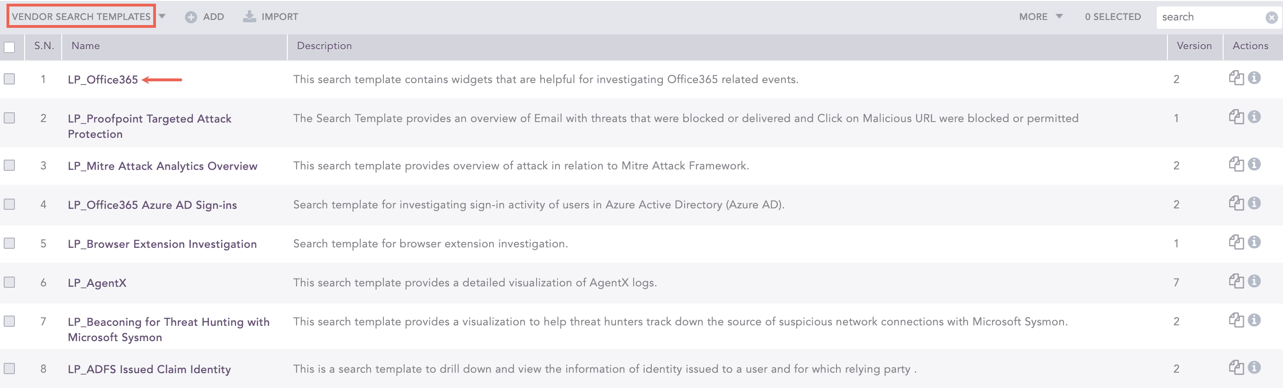This screenshot has height=388, width=1283.
Task: Click the clone icon for LP_ADFS Issued Claim Identity
Action: click(1237, 369)
